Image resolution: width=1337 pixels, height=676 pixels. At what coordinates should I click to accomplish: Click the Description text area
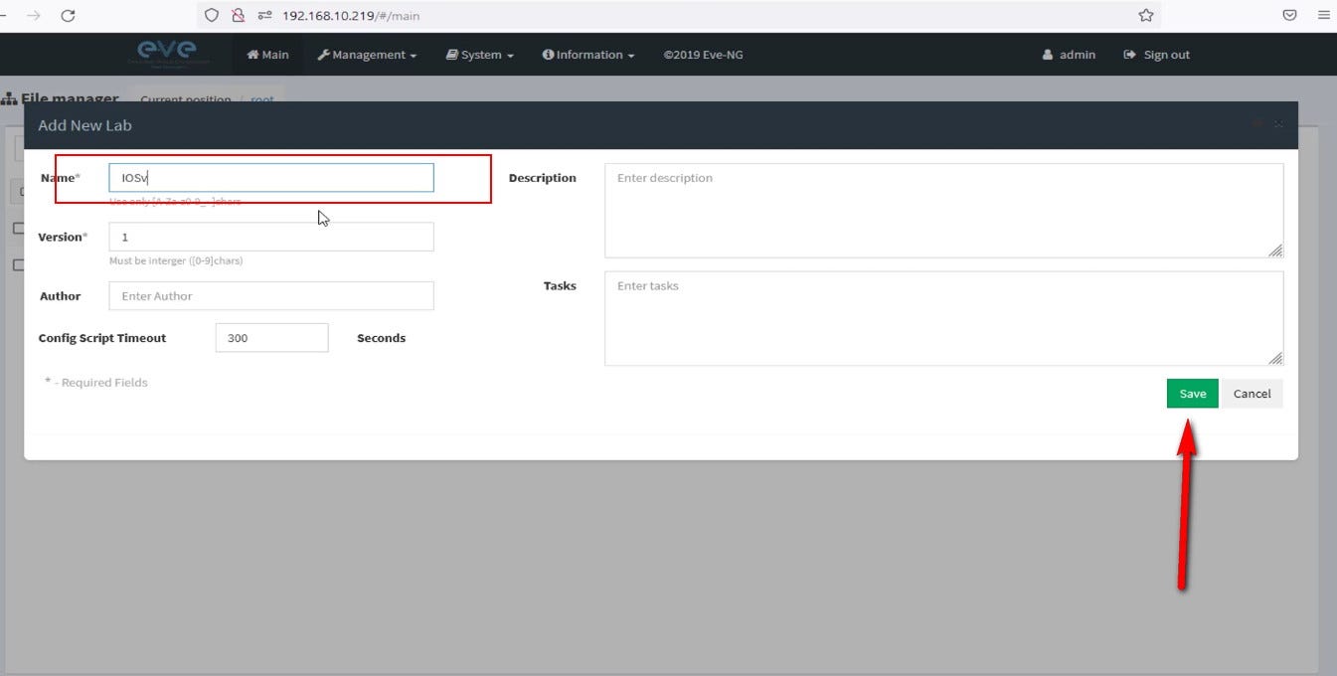[x=943, y=211]
